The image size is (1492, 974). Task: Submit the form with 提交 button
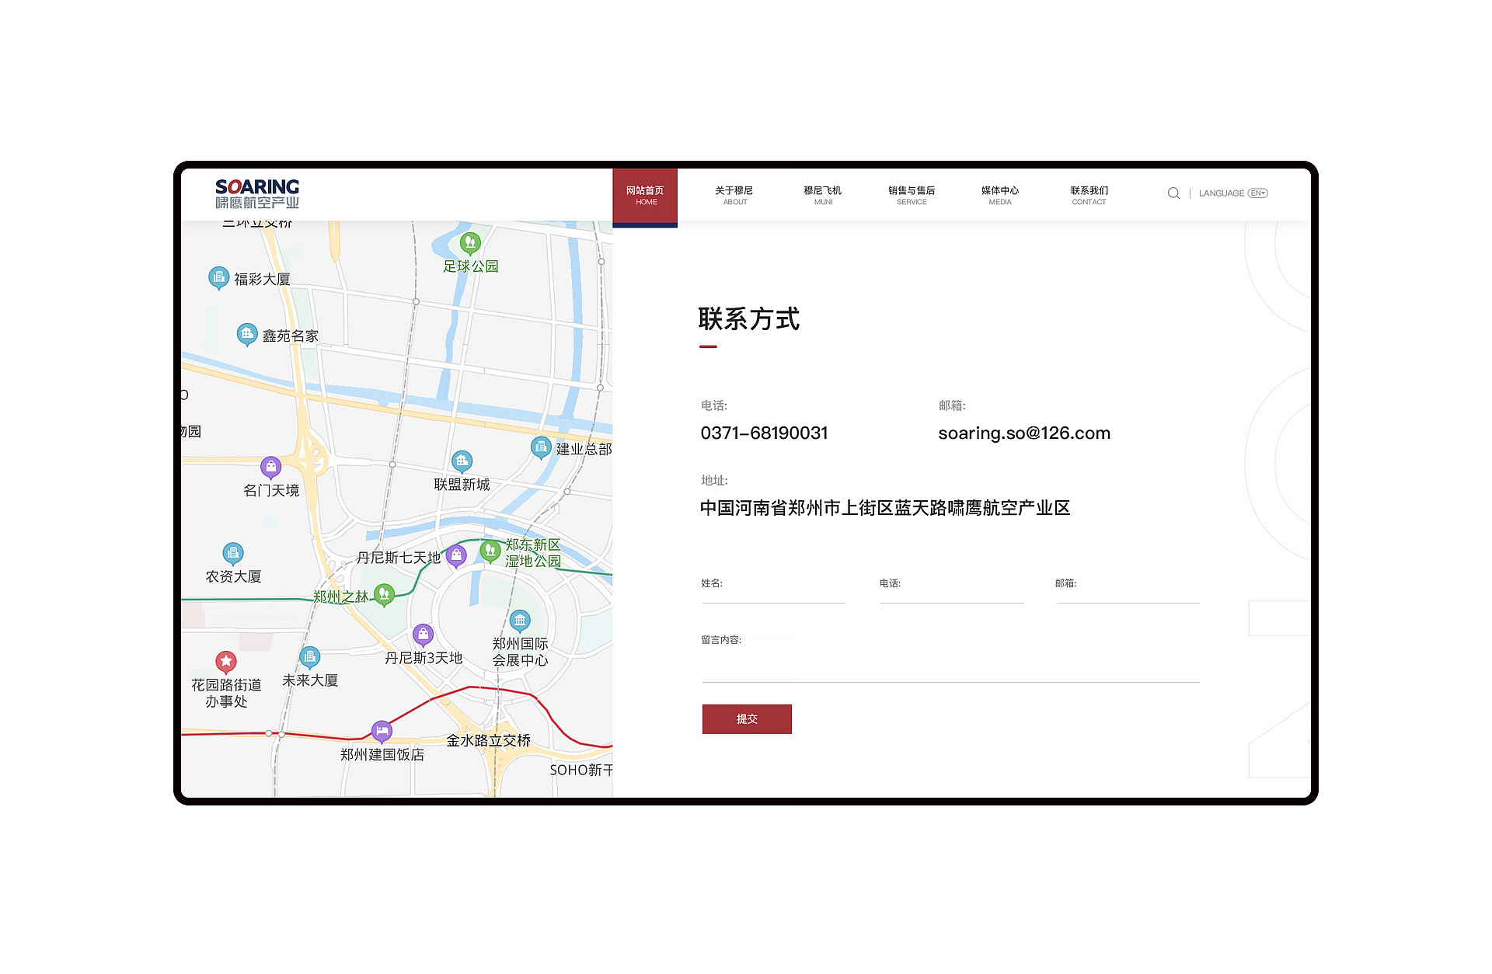pyautogui.click(x=747, y=719)
